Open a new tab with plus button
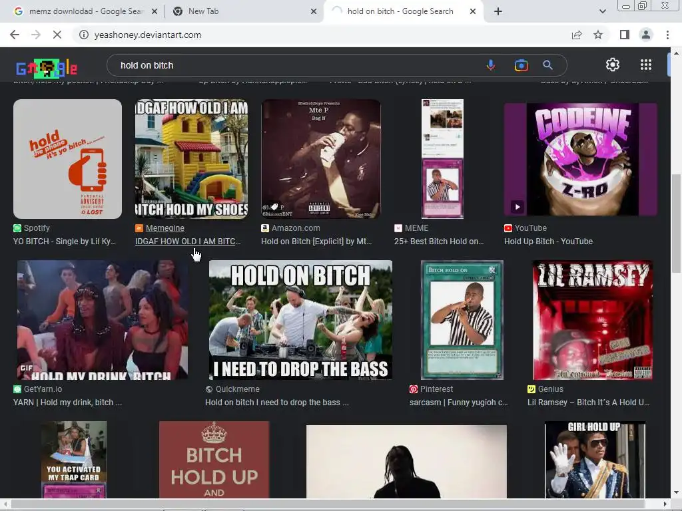 pyautogui.click(x=498, y=11)
